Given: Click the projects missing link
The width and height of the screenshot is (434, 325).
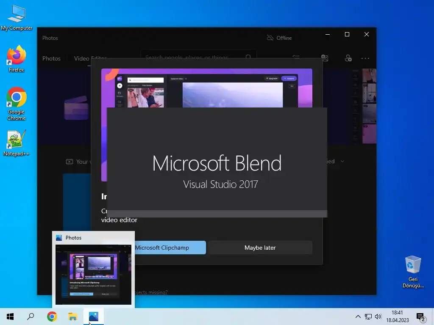Looking at the screenshot, I should pos(151,292).
